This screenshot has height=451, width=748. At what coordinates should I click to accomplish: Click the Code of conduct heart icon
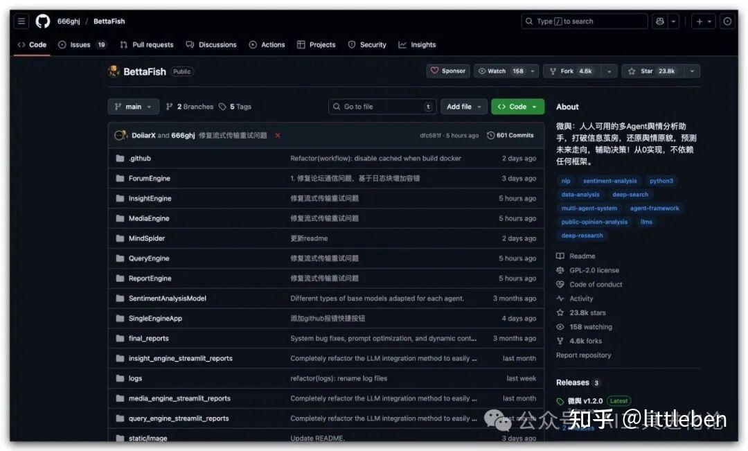[560, 284]
